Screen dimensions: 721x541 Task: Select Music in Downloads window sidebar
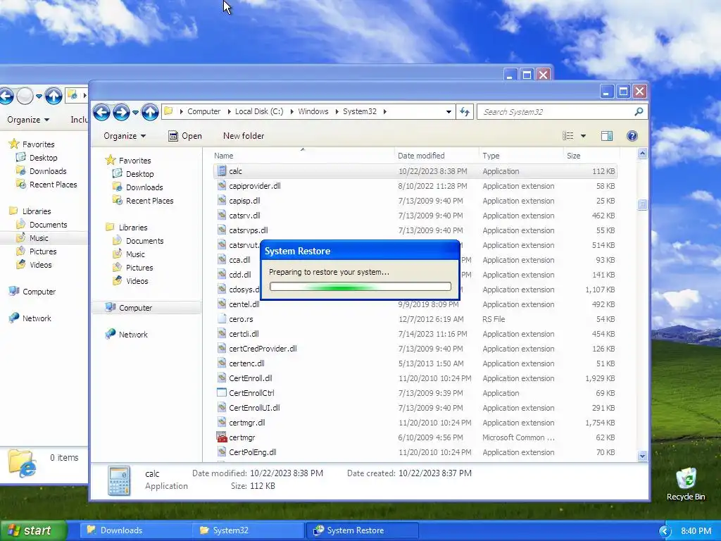click(x=39, y=238)
